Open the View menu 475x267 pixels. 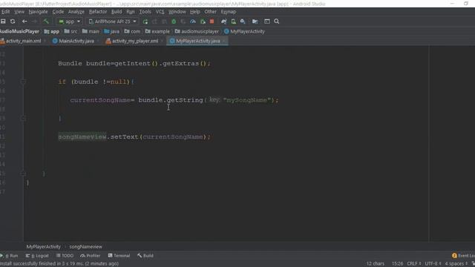[19, 12]
